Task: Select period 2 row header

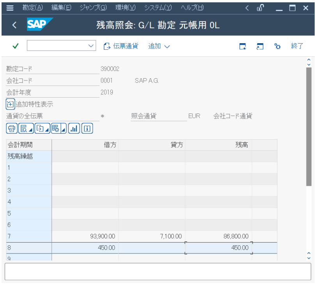Action: (29, 179)
